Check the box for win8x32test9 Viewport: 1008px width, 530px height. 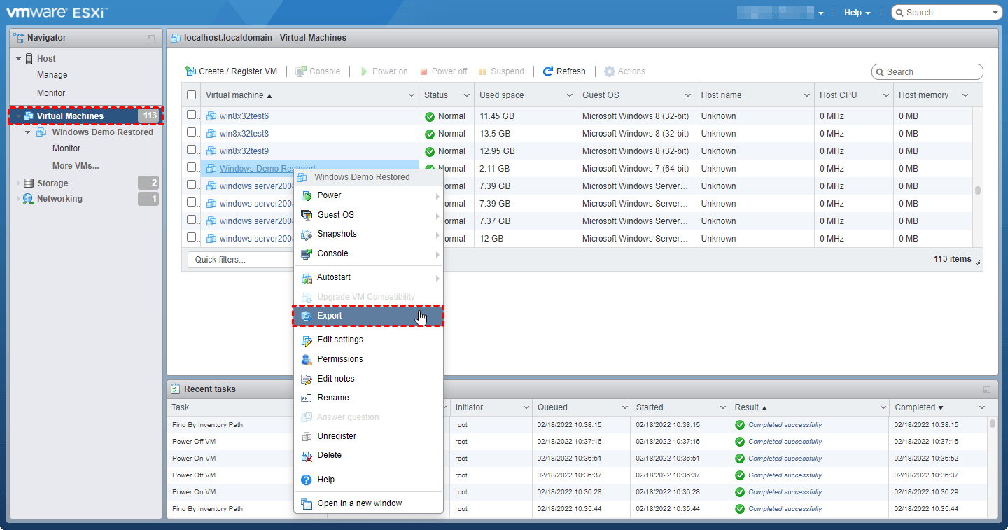click(192, 150)
